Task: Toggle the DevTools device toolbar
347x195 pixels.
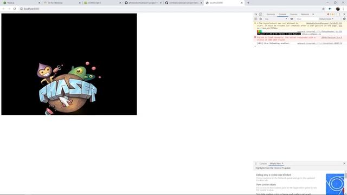Action: click(x=260, y=14)
